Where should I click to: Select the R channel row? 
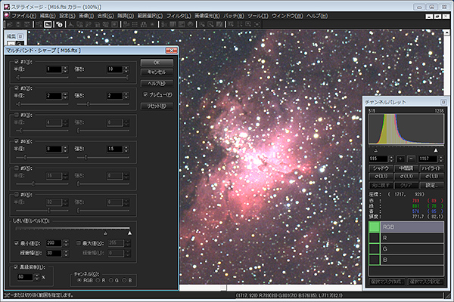(406, 238)
